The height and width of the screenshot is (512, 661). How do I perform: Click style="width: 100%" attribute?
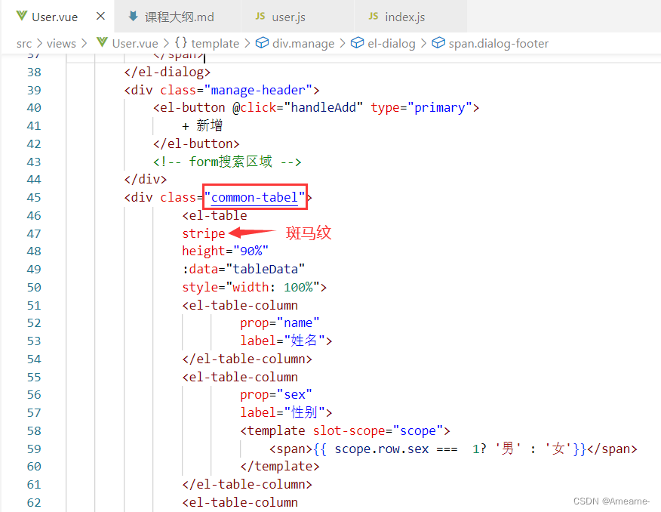(251, 287)
